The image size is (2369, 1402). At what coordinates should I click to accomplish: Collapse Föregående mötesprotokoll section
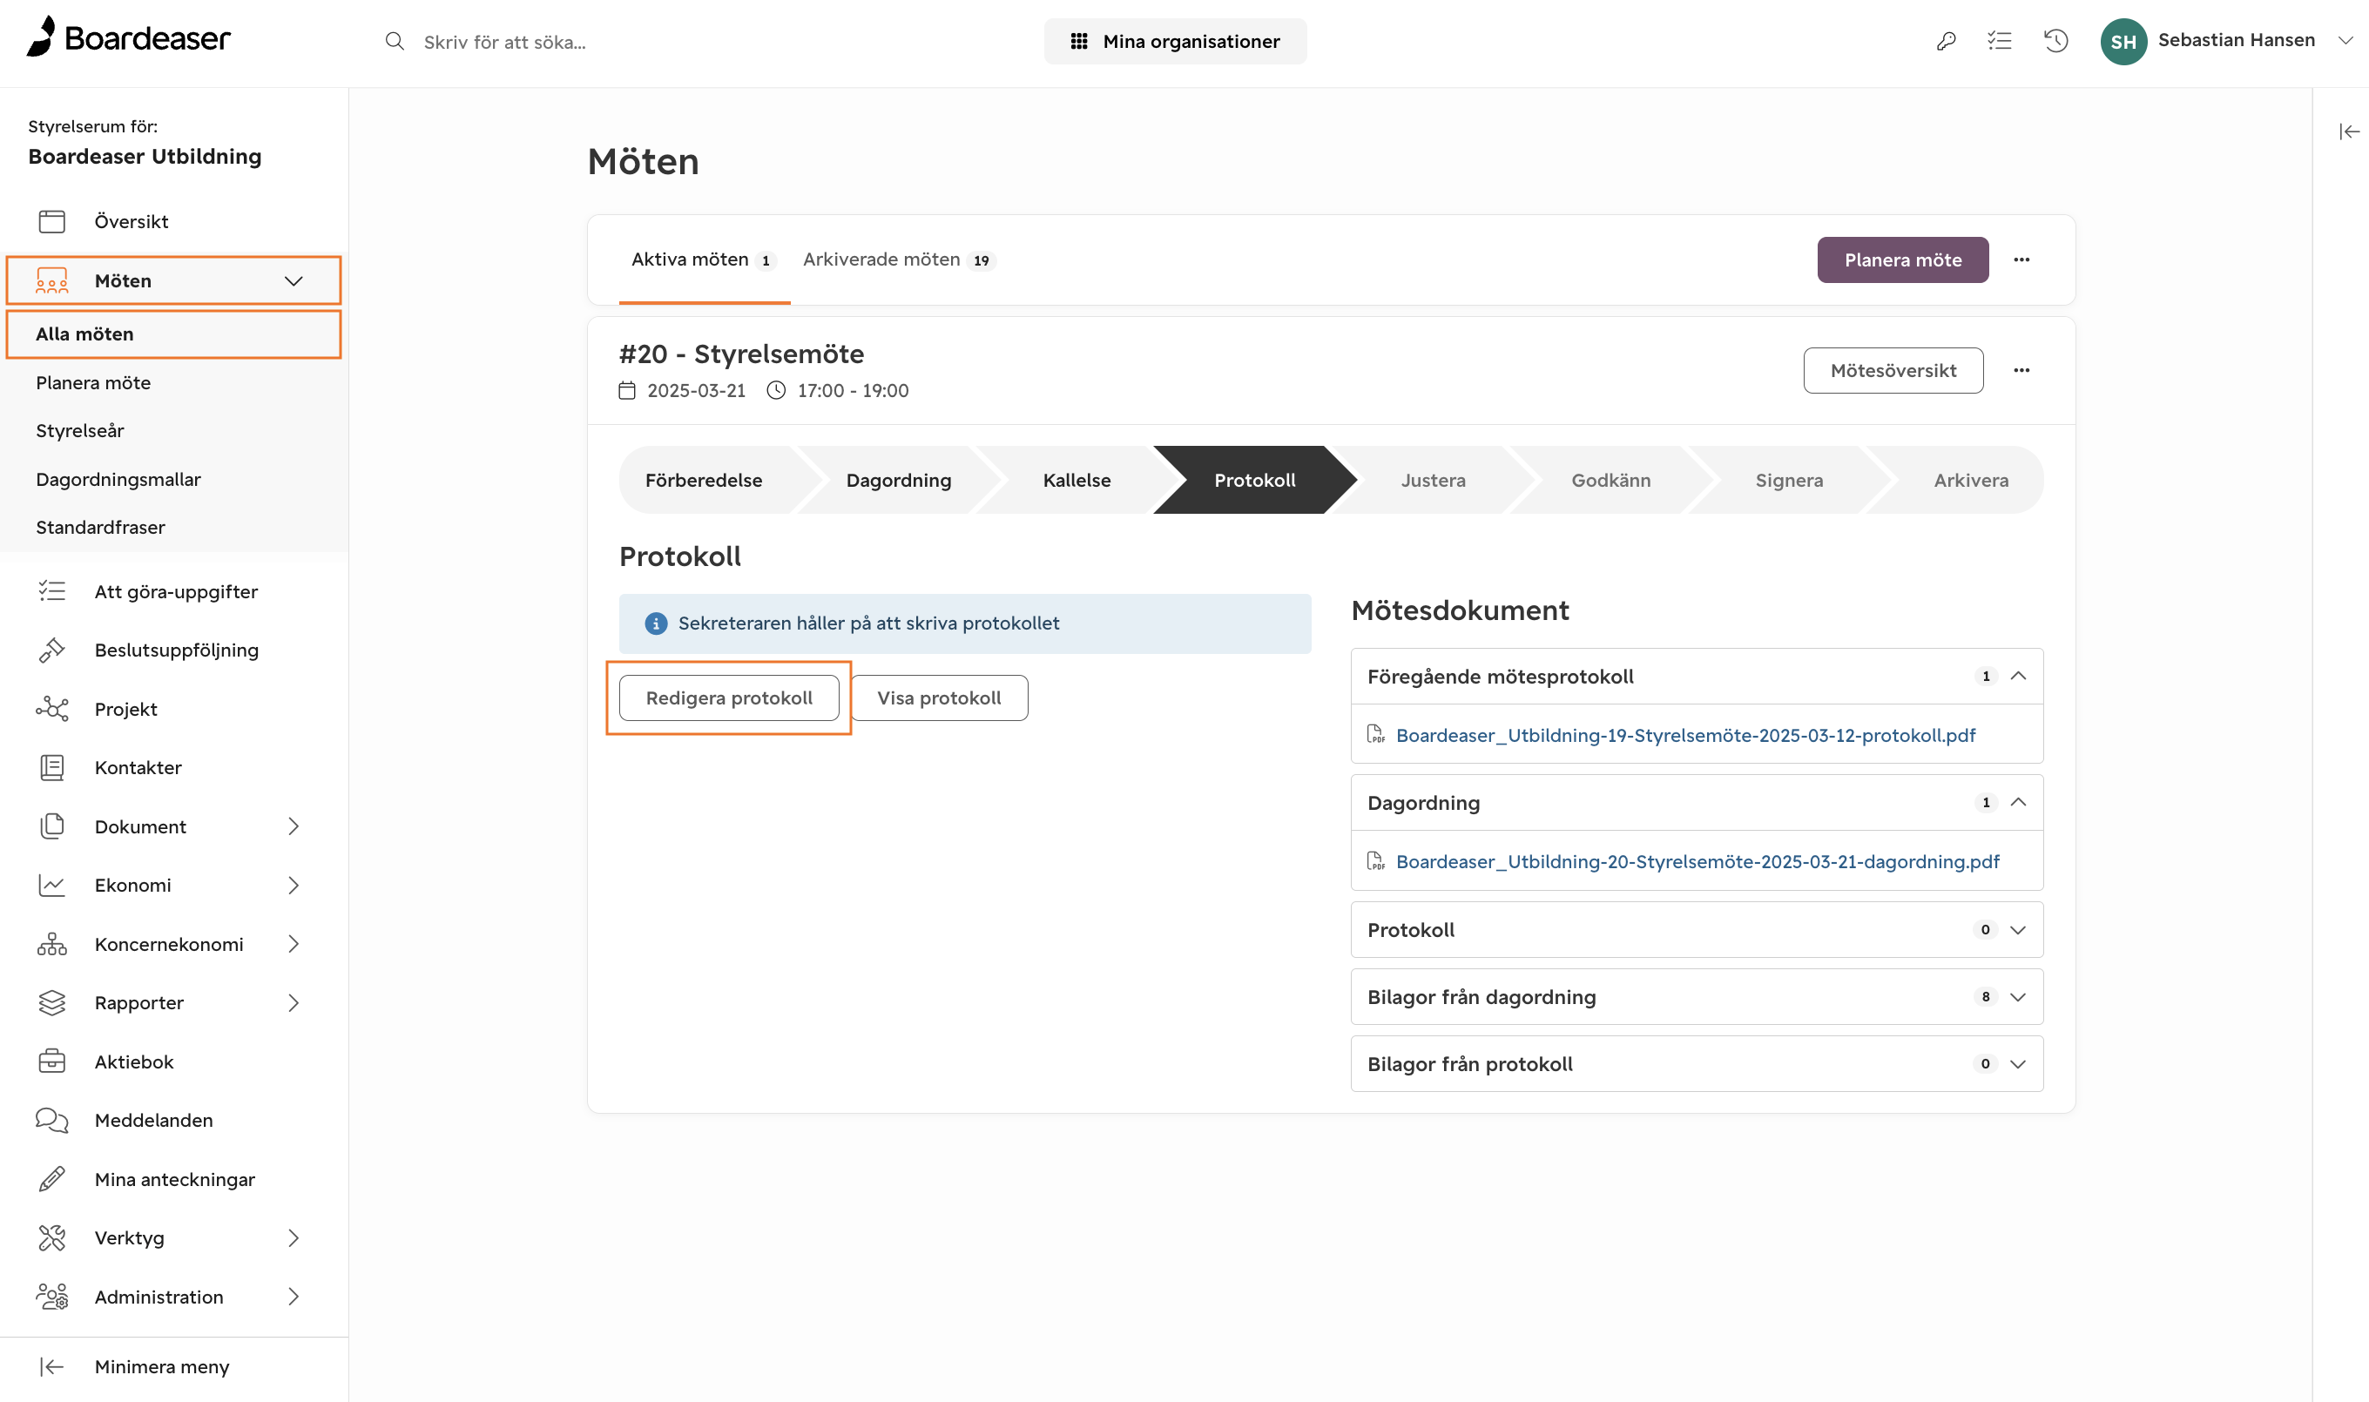pos(2018,676)
